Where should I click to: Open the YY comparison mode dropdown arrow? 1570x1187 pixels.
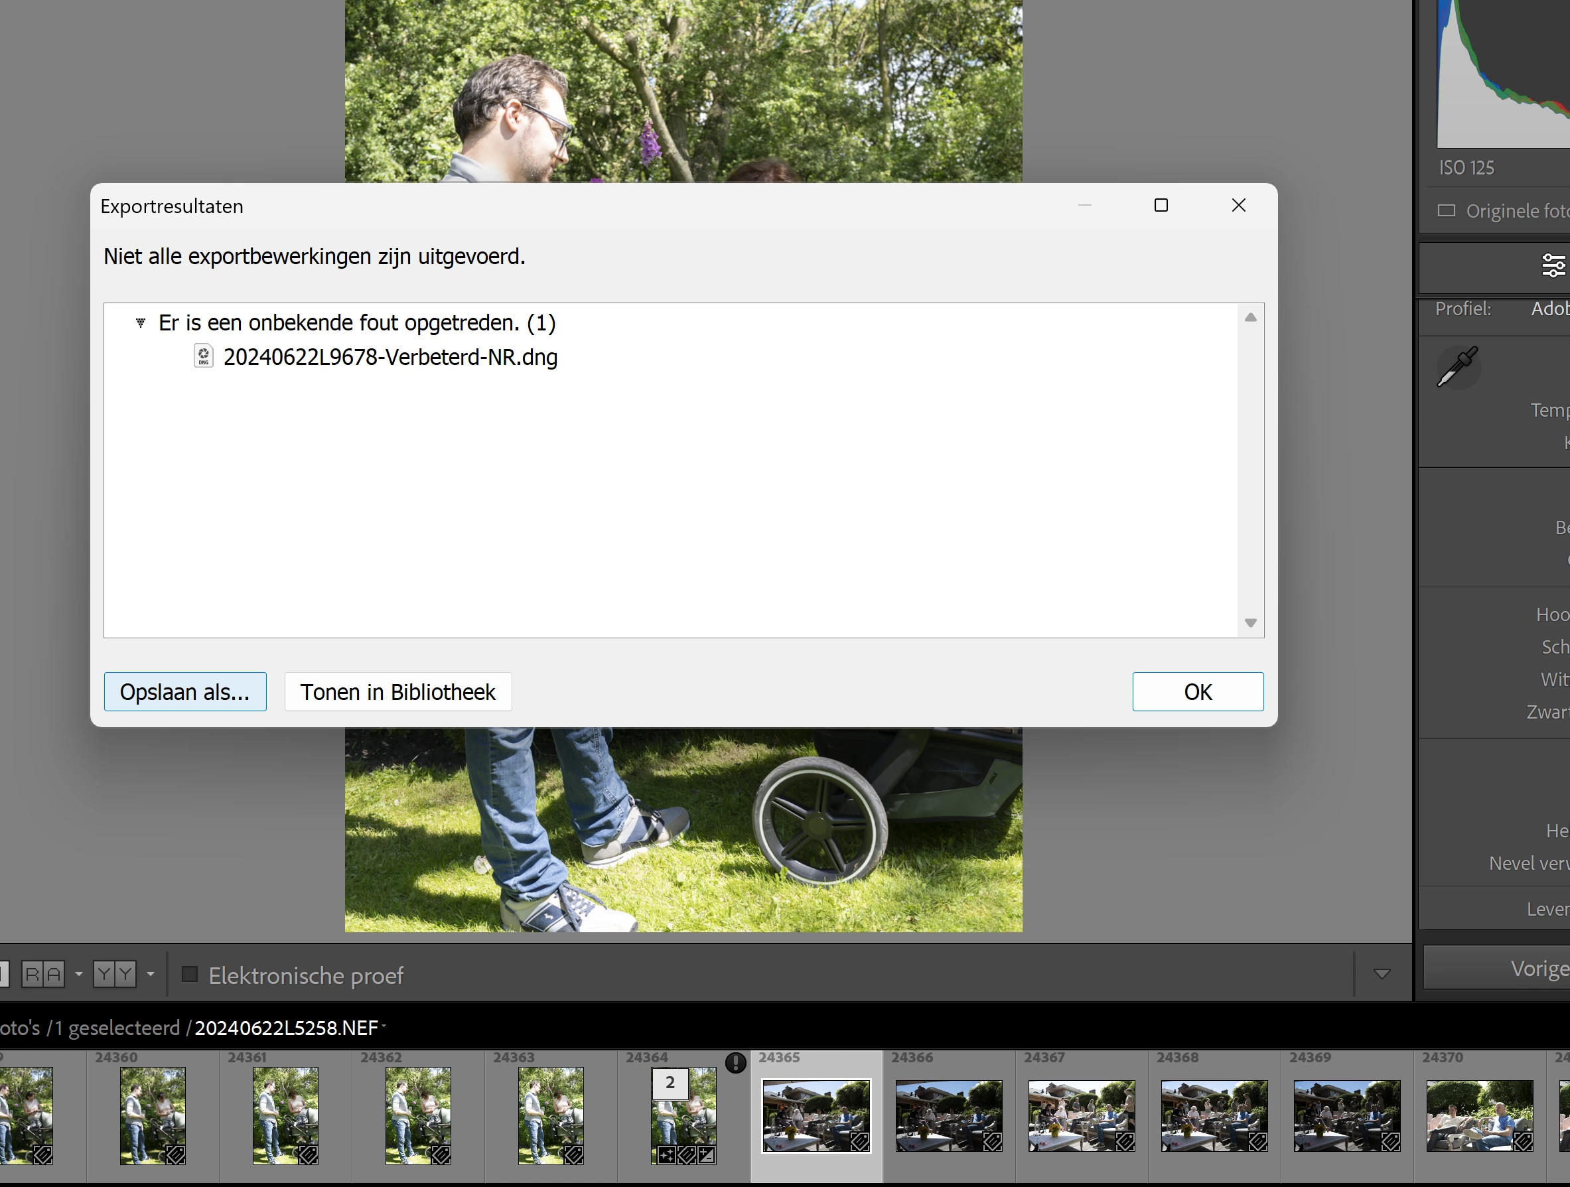(x=151, y=974)
